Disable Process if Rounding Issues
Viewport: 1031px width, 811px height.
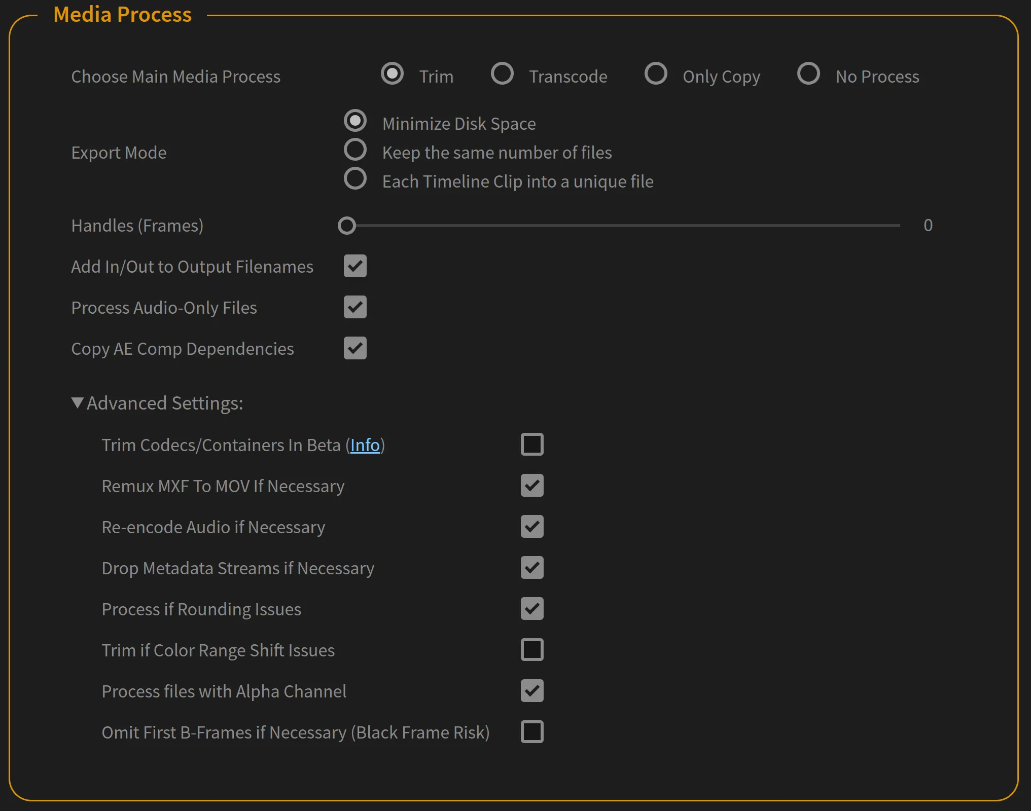[x=532, y=609]
